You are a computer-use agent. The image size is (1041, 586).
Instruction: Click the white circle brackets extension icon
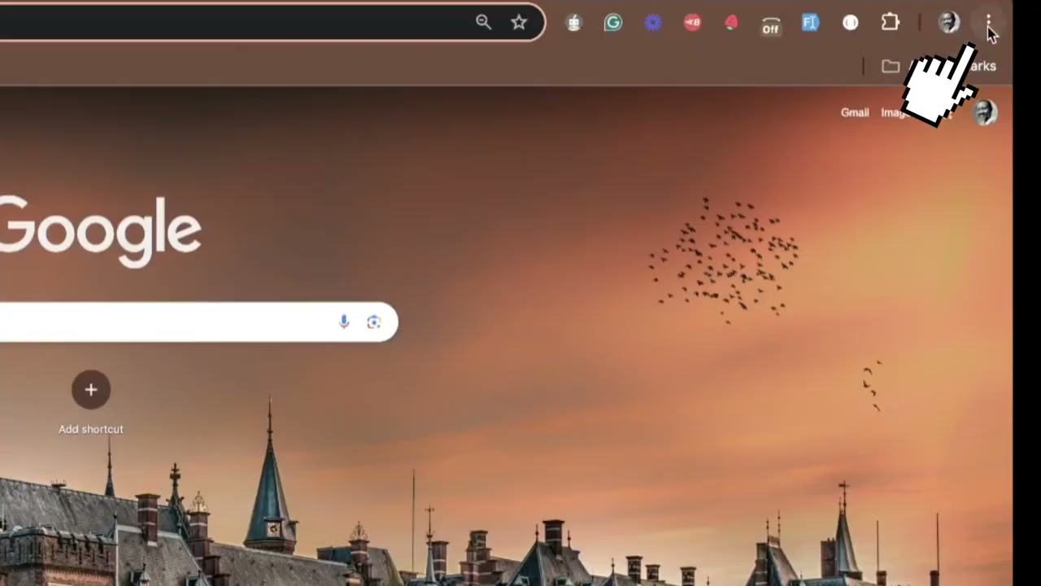coord(850,23)
